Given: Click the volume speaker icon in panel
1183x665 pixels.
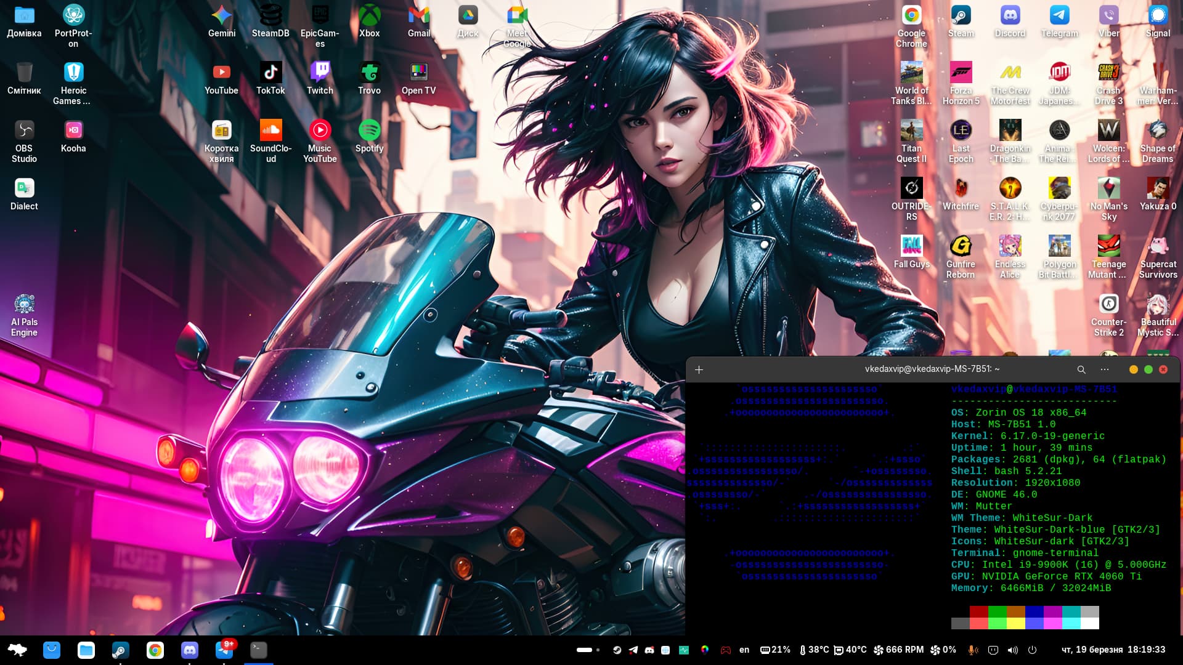Looking at the screenshot, I should (x=1012, y=650).
